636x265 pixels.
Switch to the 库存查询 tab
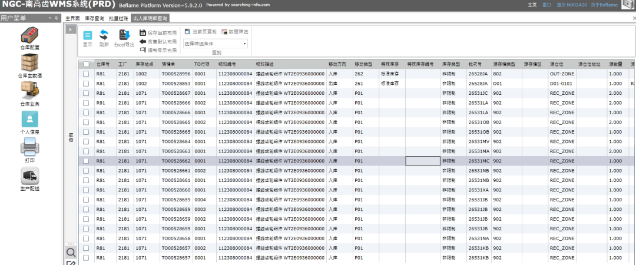(x=94, y=19)
